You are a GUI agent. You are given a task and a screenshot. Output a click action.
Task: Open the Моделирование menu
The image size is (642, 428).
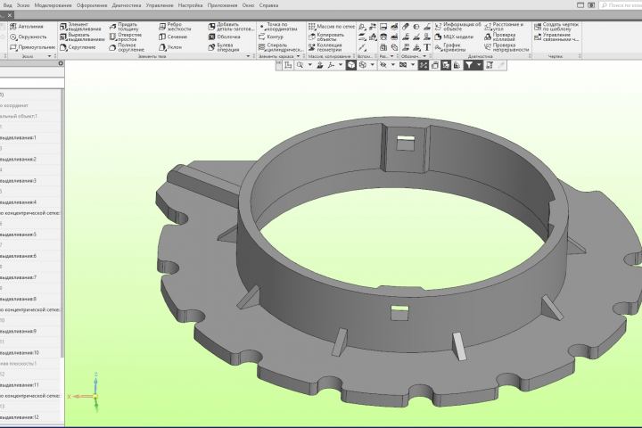tap(53, 5)
